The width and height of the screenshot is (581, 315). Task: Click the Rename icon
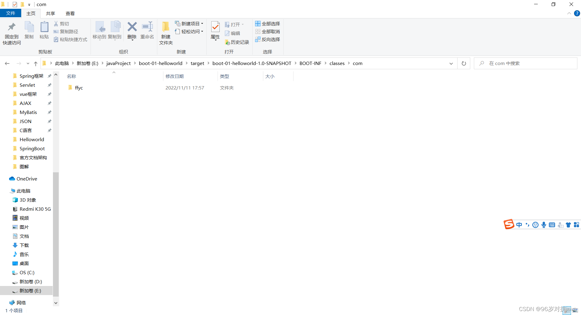pos(147,27)
